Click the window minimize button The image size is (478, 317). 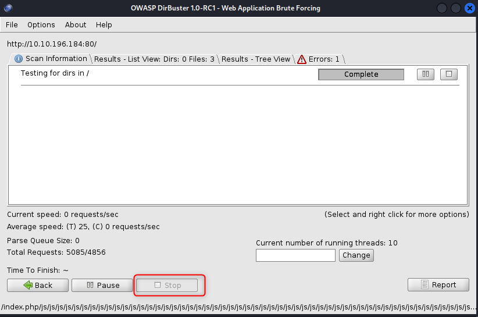coord(442,8)
